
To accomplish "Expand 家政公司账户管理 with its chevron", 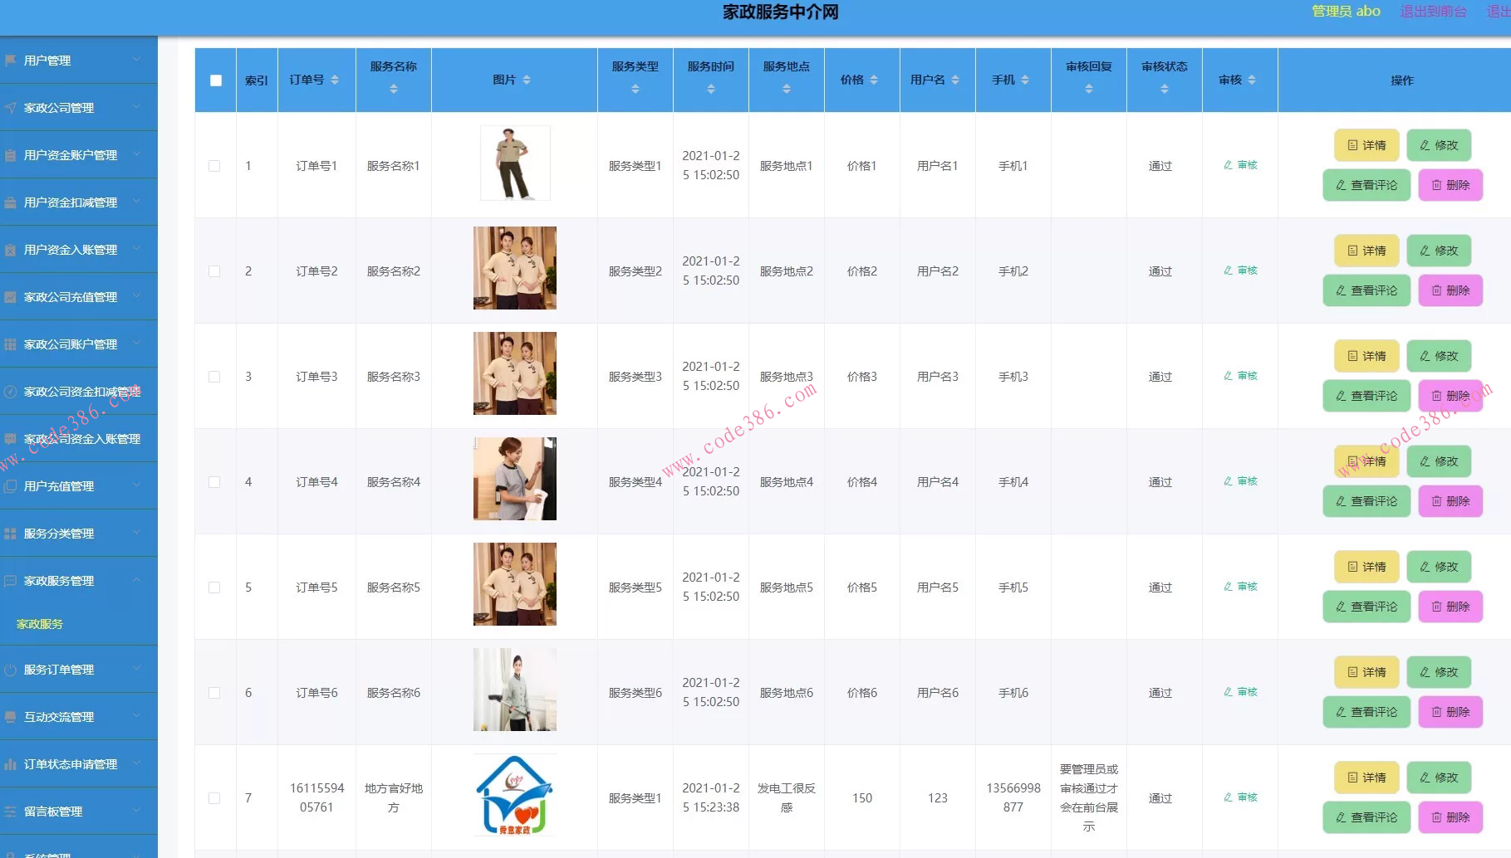I will (x=136, y=344).
